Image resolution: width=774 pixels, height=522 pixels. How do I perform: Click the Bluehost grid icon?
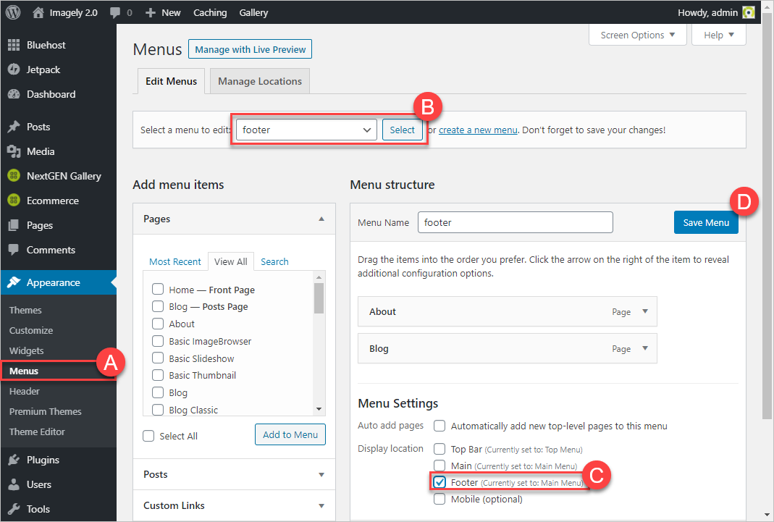14,45
